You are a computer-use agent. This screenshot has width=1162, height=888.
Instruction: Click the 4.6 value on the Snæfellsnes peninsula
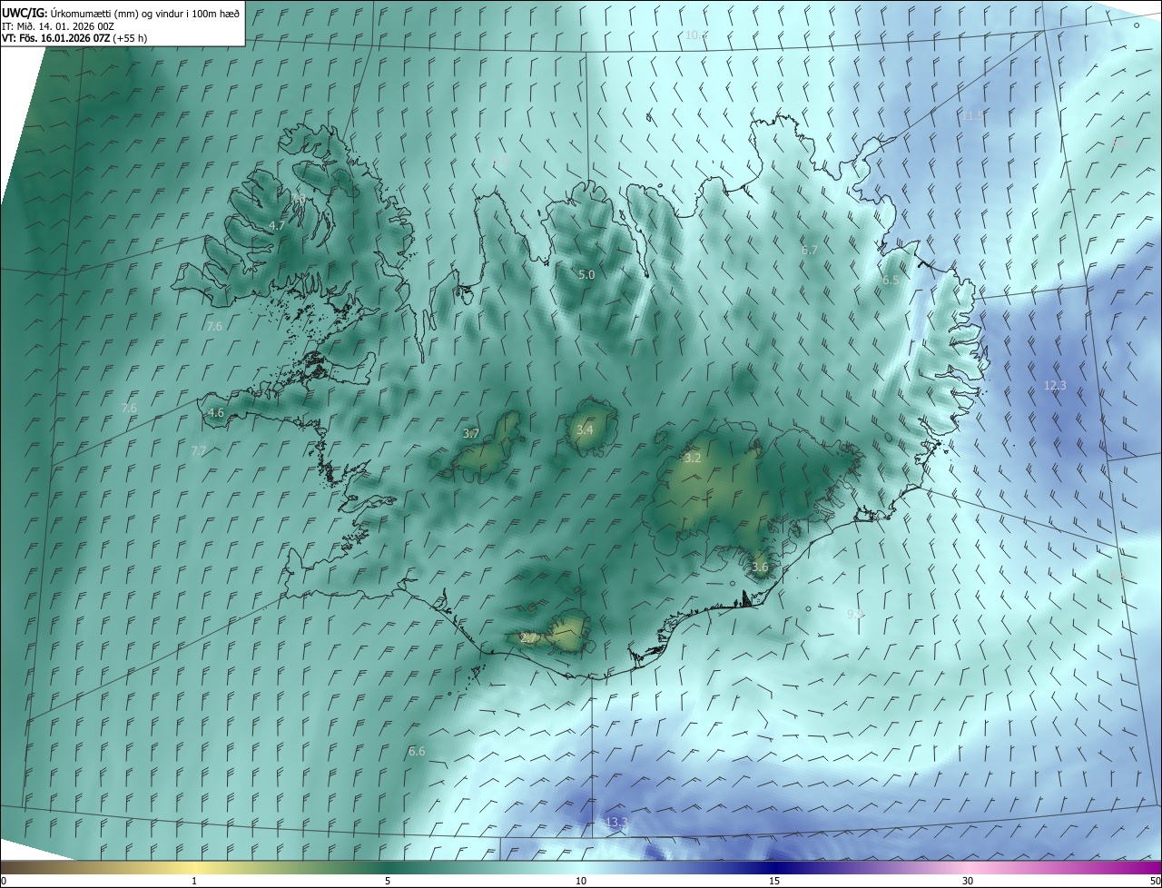click(x=216, y=413)
